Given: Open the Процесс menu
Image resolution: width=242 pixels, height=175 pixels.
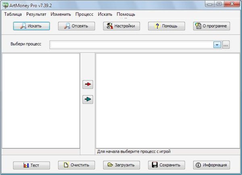Looking at the screenshot, I should coord(84,14).
